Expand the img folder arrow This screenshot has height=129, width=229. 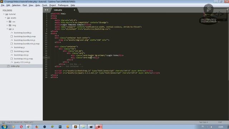coord(7,25)
